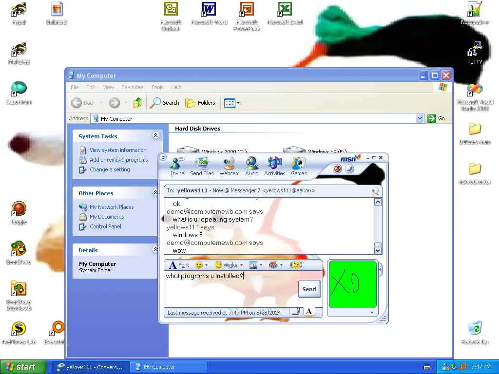Collapse Details panel
499x374 pixels.
(155, 249)
